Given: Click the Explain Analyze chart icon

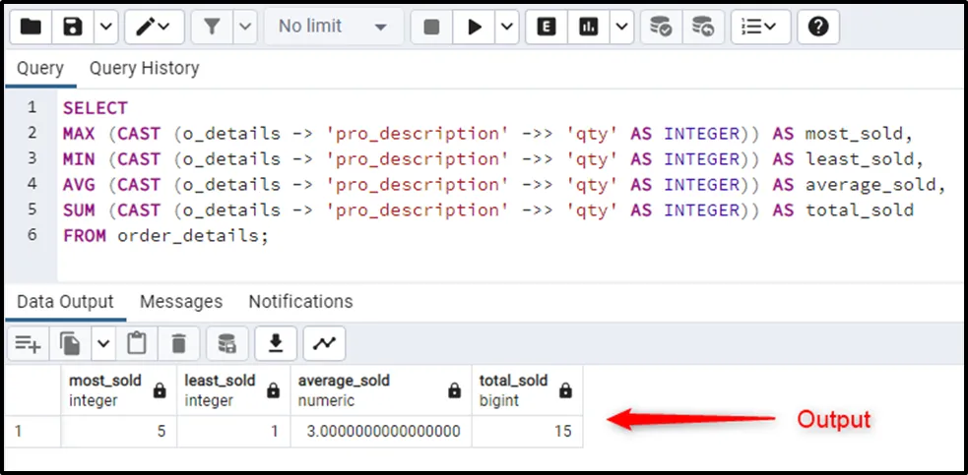Looking at the screenshot, I should 590,27.
